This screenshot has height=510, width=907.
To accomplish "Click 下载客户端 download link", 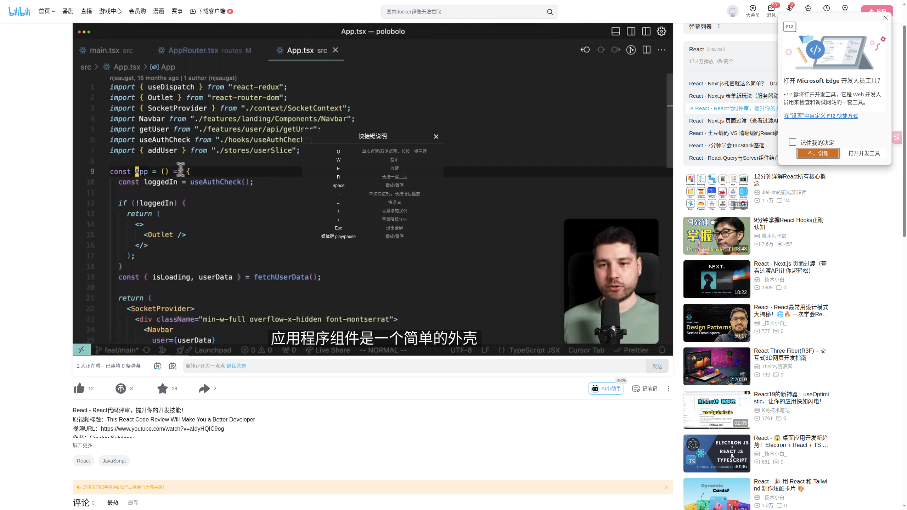I will coord(211,11).
